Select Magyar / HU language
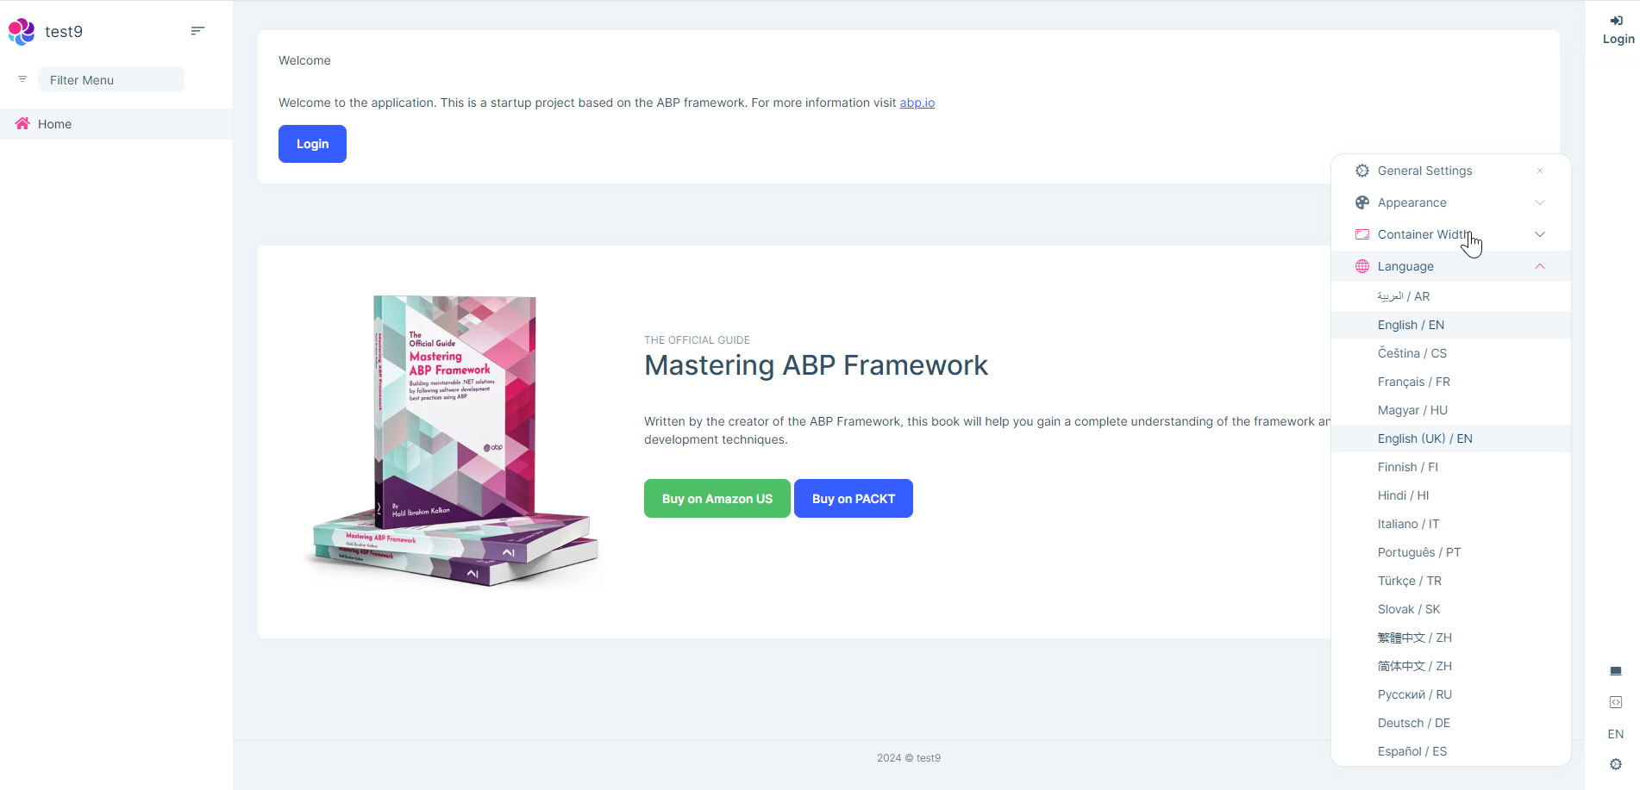This screenshot has width=1640, height=790. point(1450,410)
